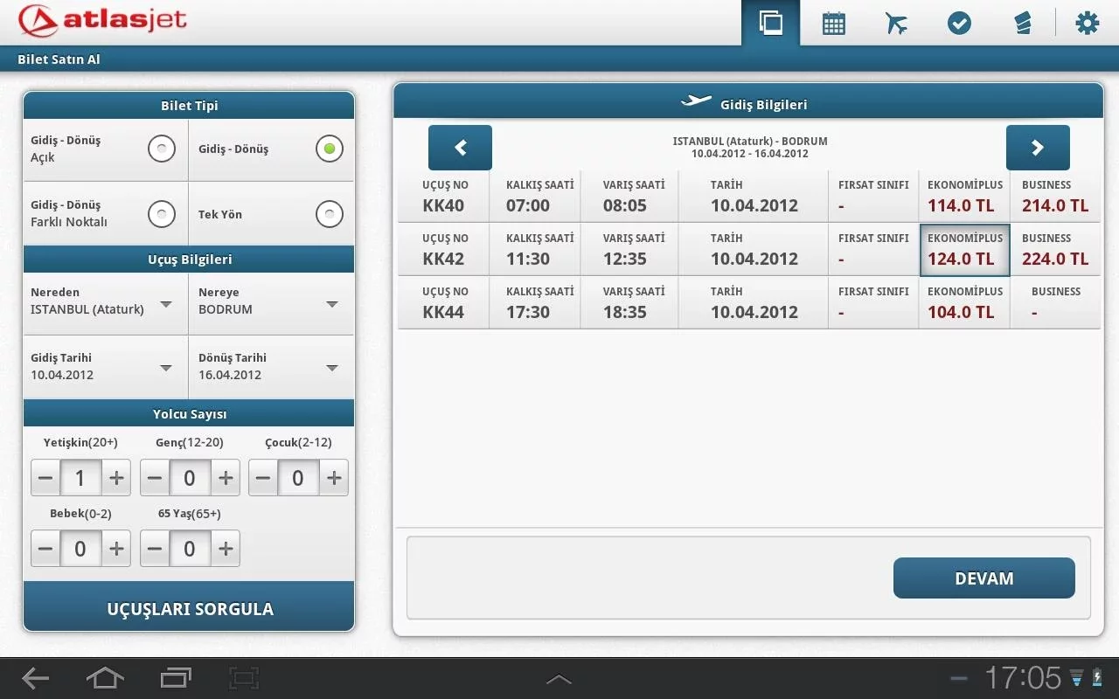Expand the system bar up chevron
The image size is (1119, 699).
pyautogui.click(x=559, y=679)
